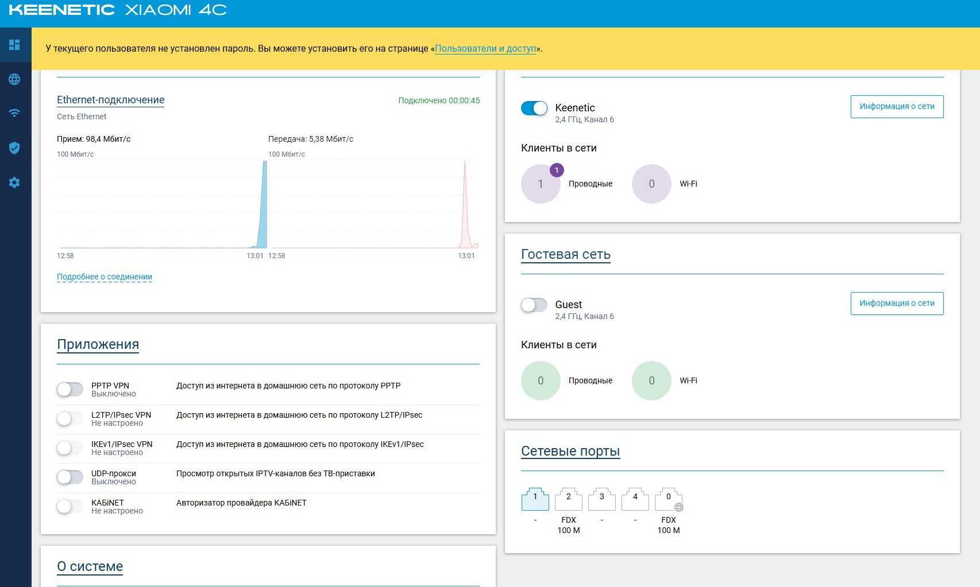Open the Приложения section heading
Screen dimensions: 980x587
pyautogui.click(x=98, y=344)
